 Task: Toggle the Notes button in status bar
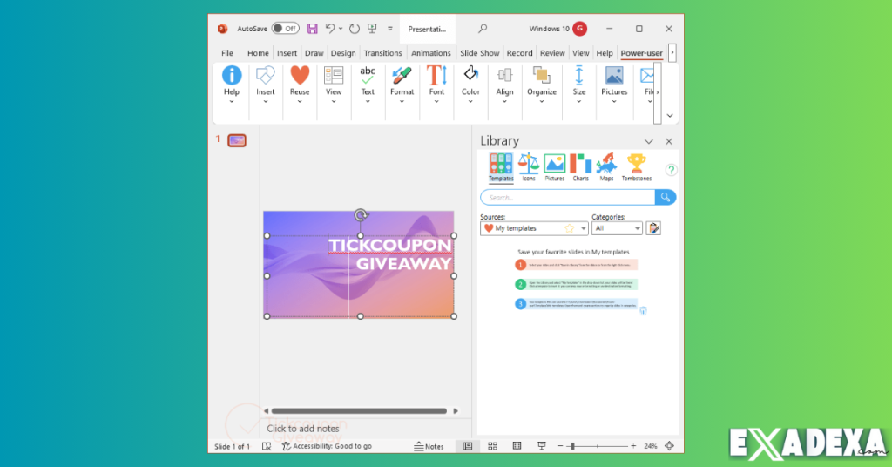[x=429, y=446]
